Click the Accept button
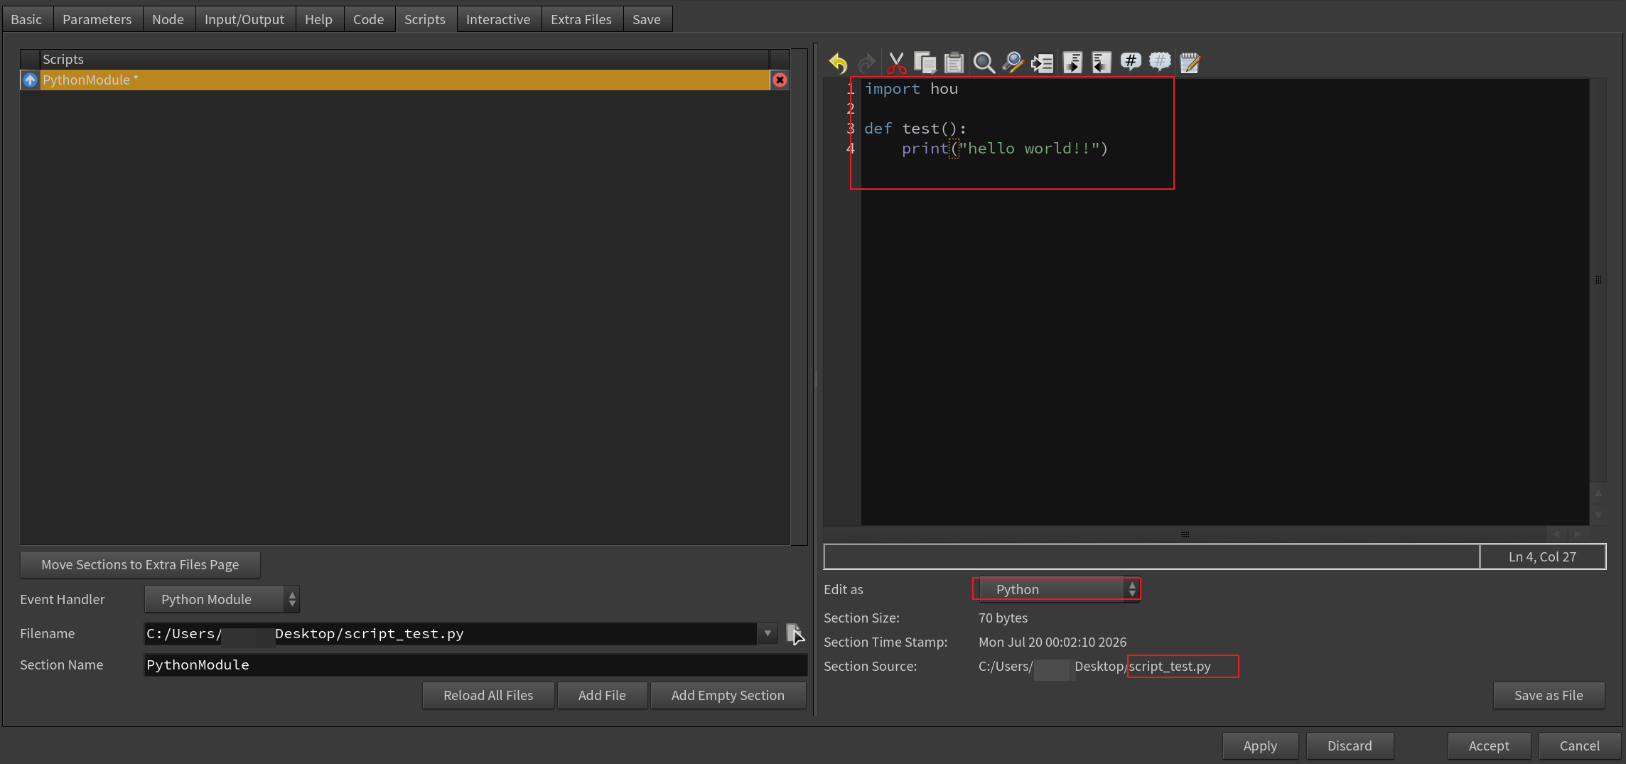The image size is (1626, 764). point(1489,746)
